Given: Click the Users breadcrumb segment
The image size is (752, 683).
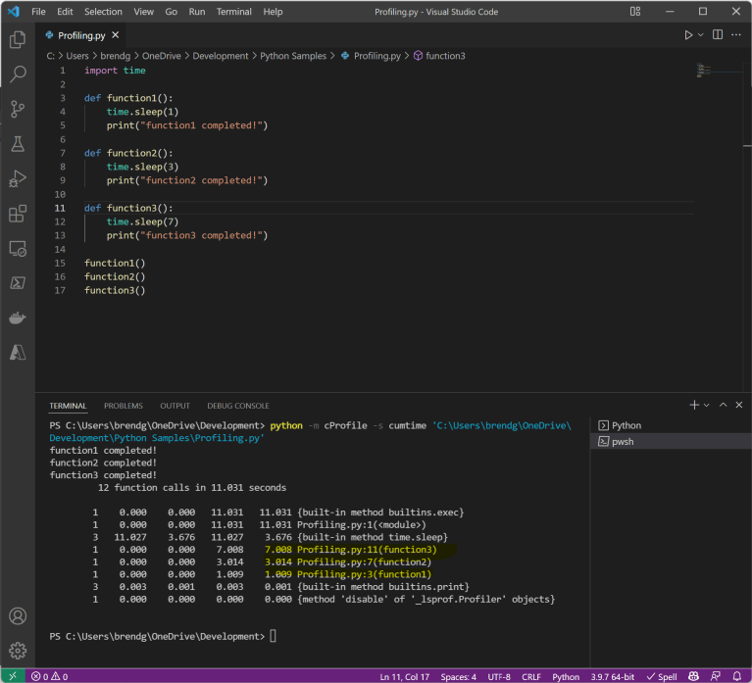Looking at the screenshot, I should pos(77,56).
